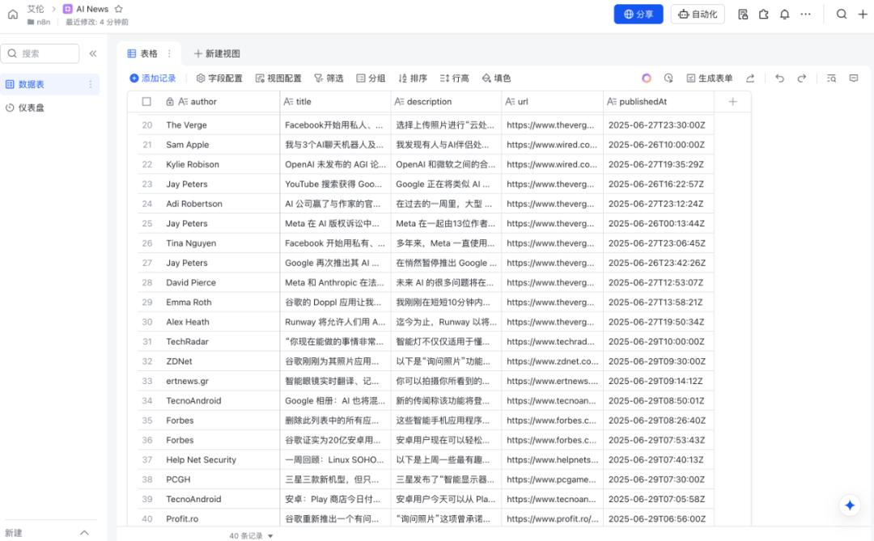
Task: Select the author cell PCGH
Action: click(x=218, y=480)
